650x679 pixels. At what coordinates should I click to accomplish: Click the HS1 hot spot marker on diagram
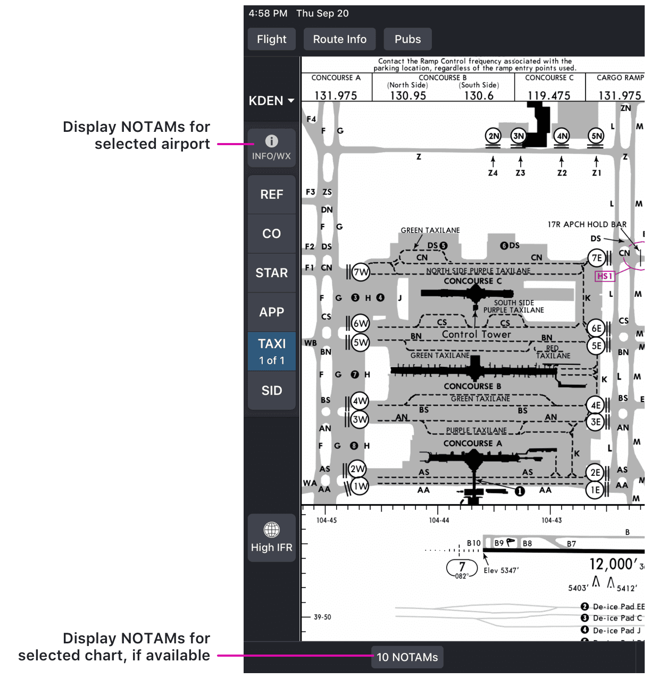pos(604,276)
